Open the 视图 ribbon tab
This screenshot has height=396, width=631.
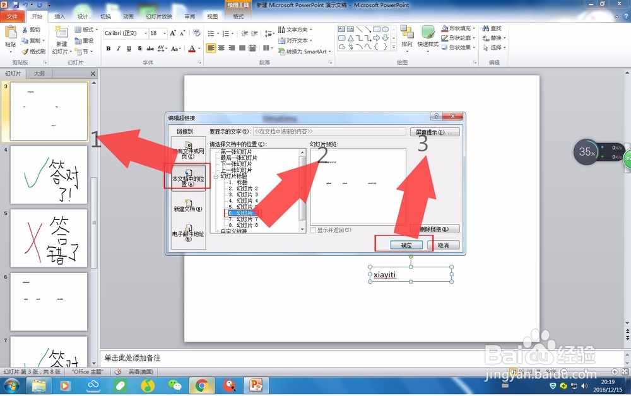212,17
